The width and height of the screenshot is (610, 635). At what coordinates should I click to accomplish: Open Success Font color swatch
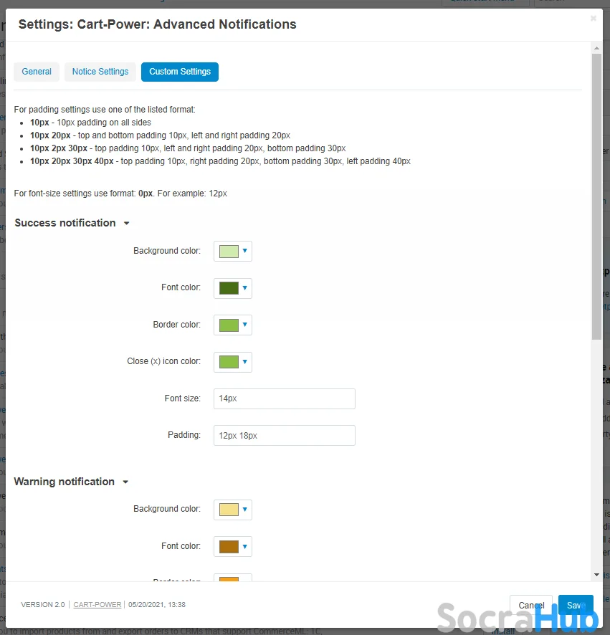[229, 288]
